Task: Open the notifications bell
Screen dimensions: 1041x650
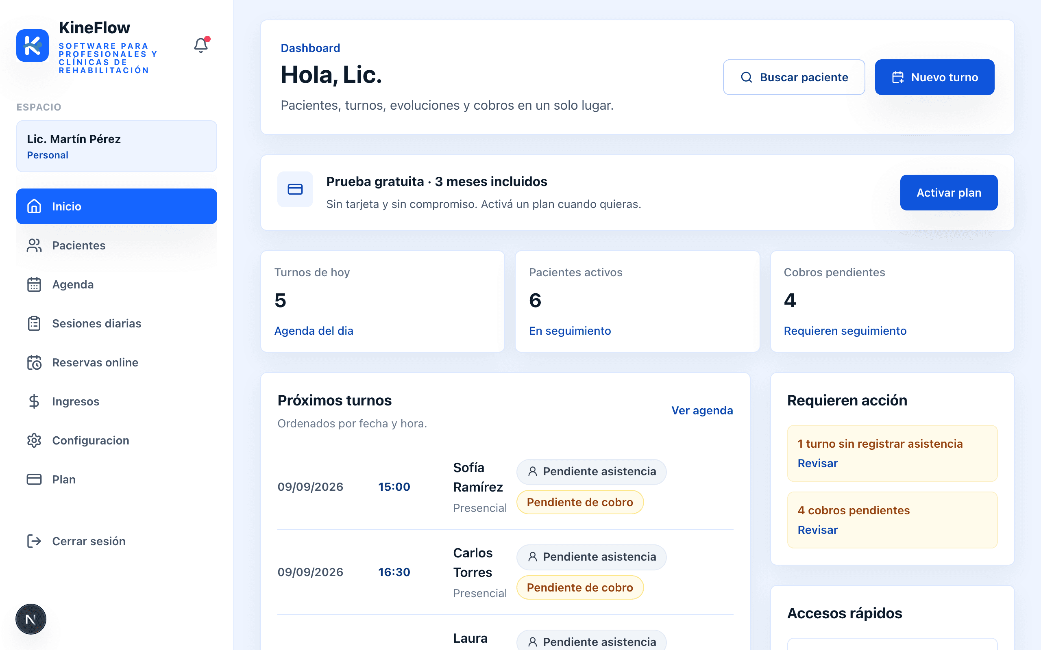Action: tap(201, 45)
